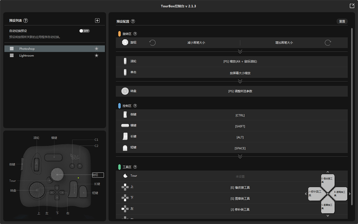Select the Photoshop preset
This screenshot has height=224, width=358.
click(x=55, y=49)
